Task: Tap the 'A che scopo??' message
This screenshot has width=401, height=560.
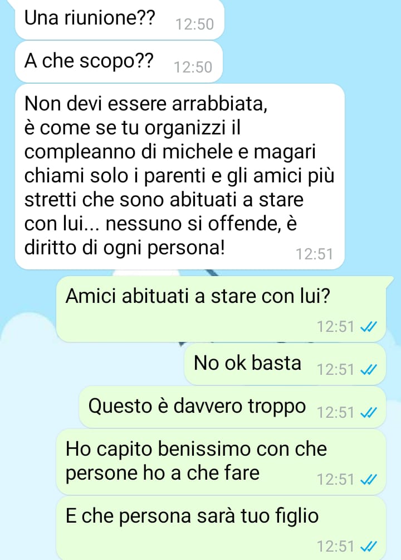Action: [119, 62]
